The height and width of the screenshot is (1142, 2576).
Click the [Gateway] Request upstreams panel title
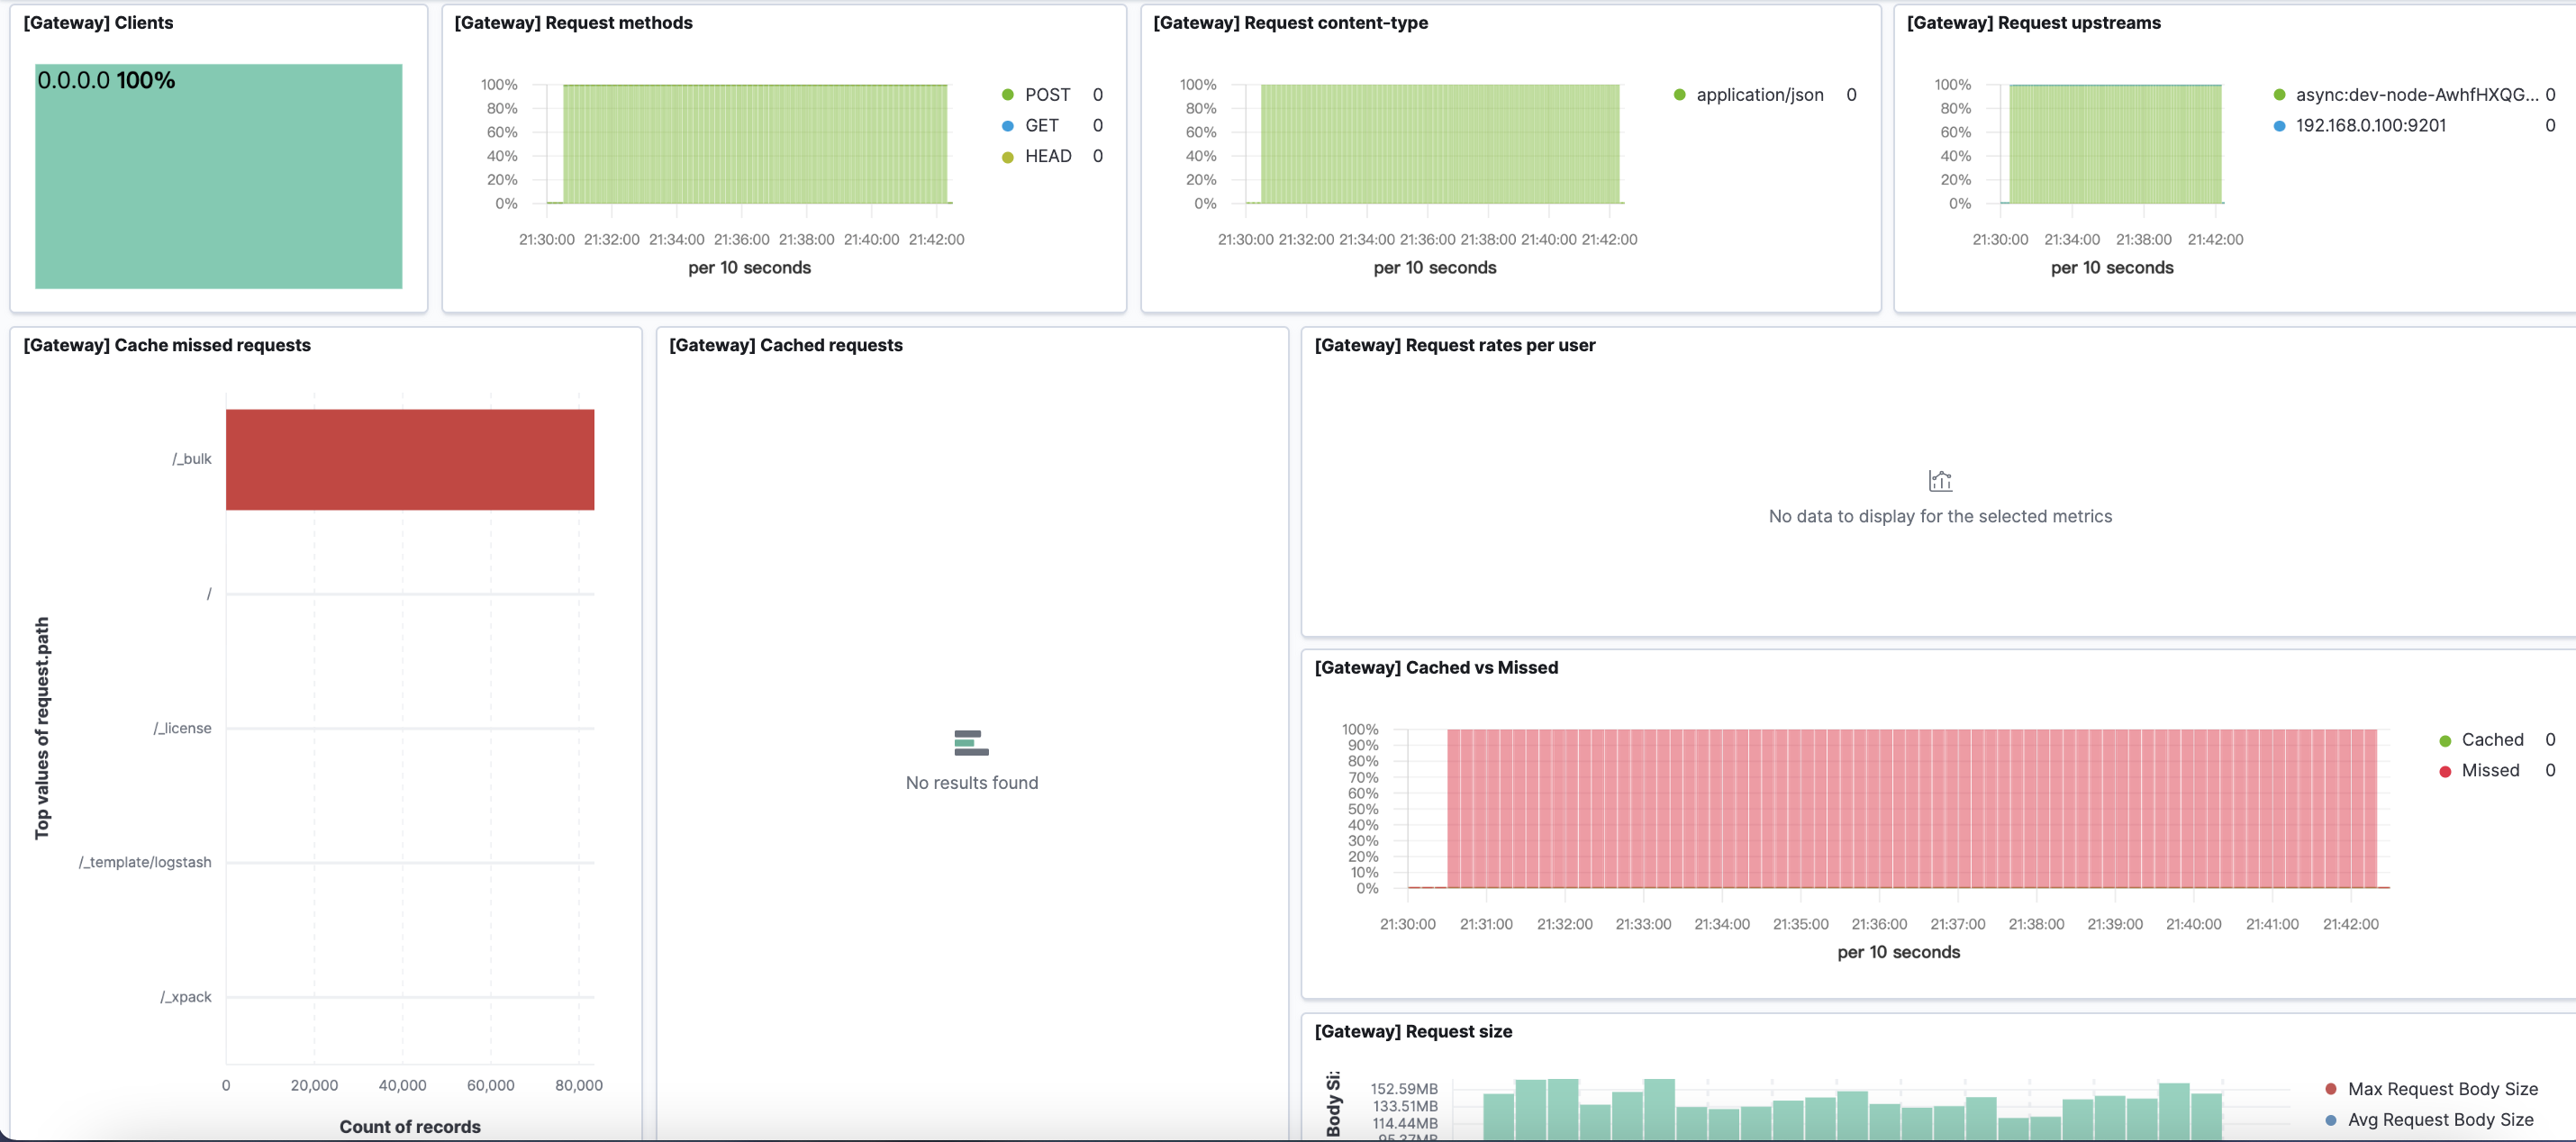click(2033, 23)
